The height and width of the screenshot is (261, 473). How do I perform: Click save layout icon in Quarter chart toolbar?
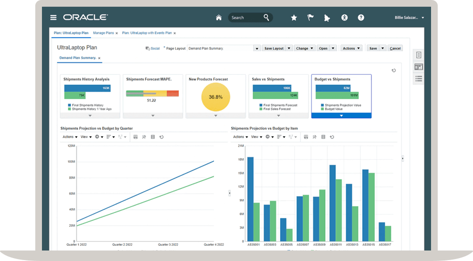[135, 137]
